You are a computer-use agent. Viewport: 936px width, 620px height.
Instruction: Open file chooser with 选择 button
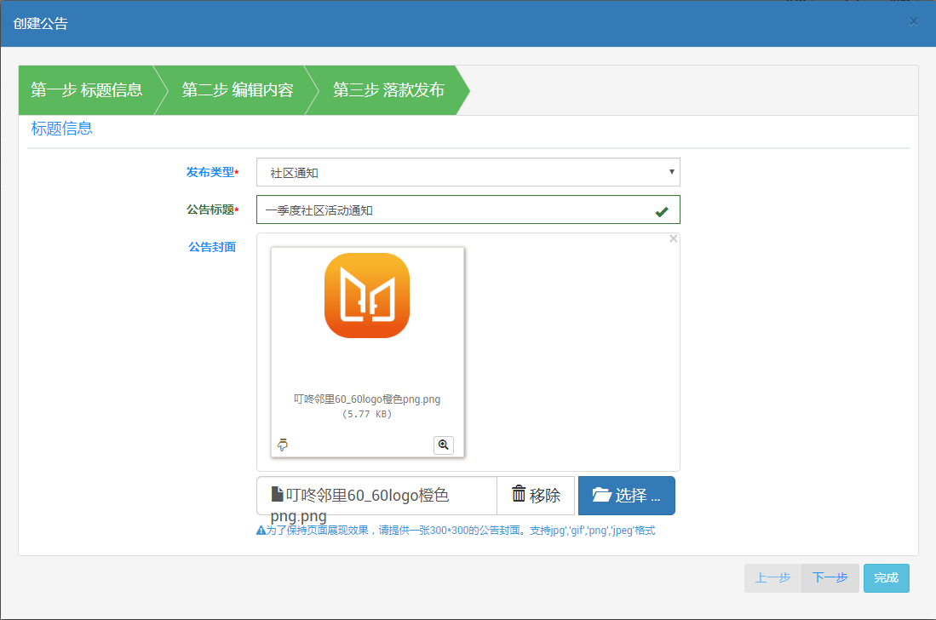click(x=627, y=496)
